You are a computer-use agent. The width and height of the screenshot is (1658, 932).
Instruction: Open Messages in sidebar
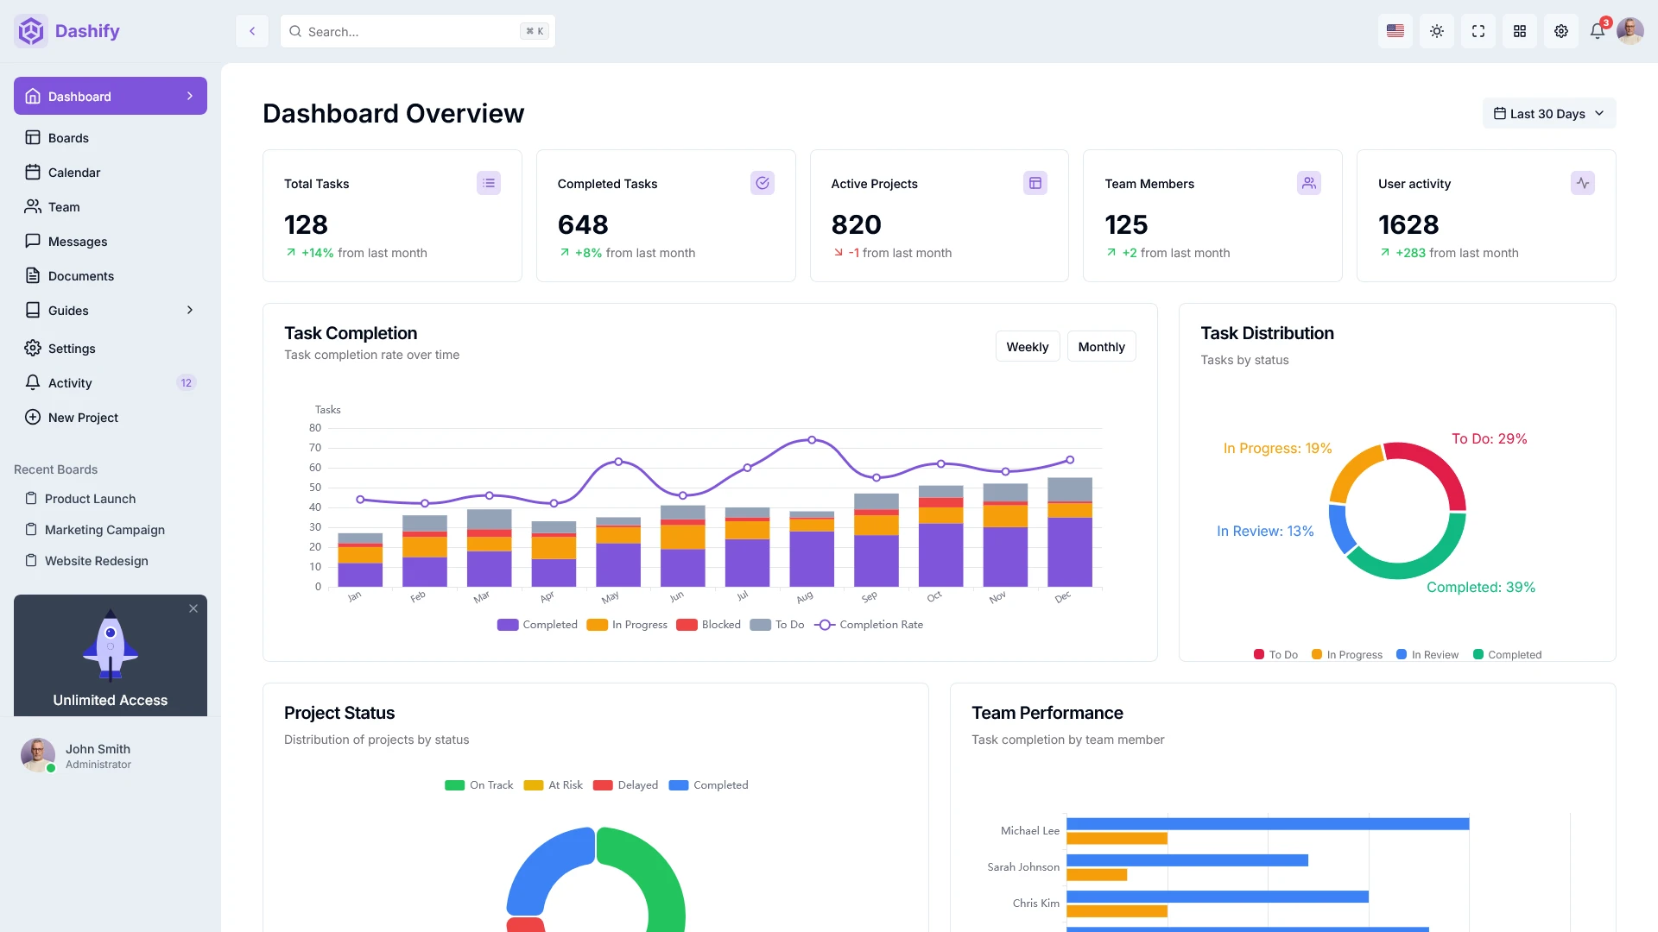(111, 241)
